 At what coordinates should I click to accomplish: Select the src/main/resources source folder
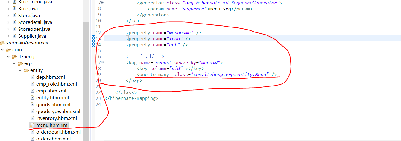click(x=27, y=43)
